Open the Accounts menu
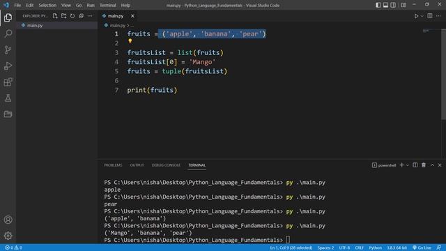The width and height of the screenshot is (446, 251). click(8, 220)
